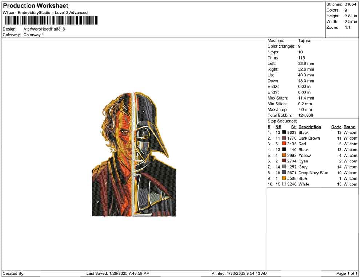Click the Machine value 'Tajima'

pyautogui.click(x=304, y=40)
